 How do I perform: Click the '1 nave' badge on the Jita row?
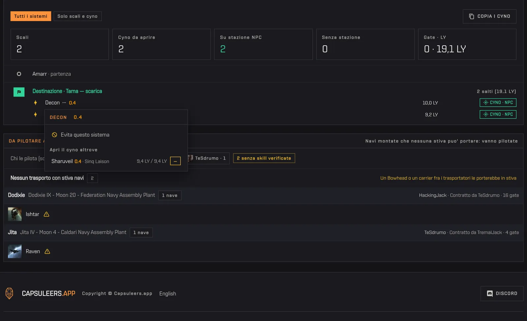tap(141, 233)
